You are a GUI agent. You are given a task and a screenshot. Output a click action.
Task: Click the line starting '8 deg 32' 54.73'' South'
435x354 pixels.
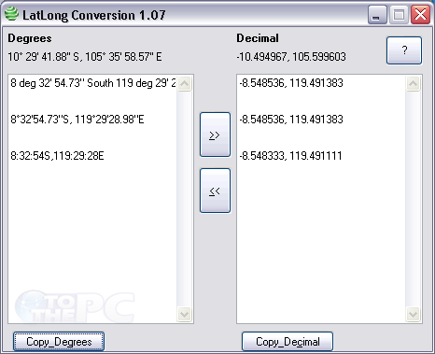tap(93, 83)
